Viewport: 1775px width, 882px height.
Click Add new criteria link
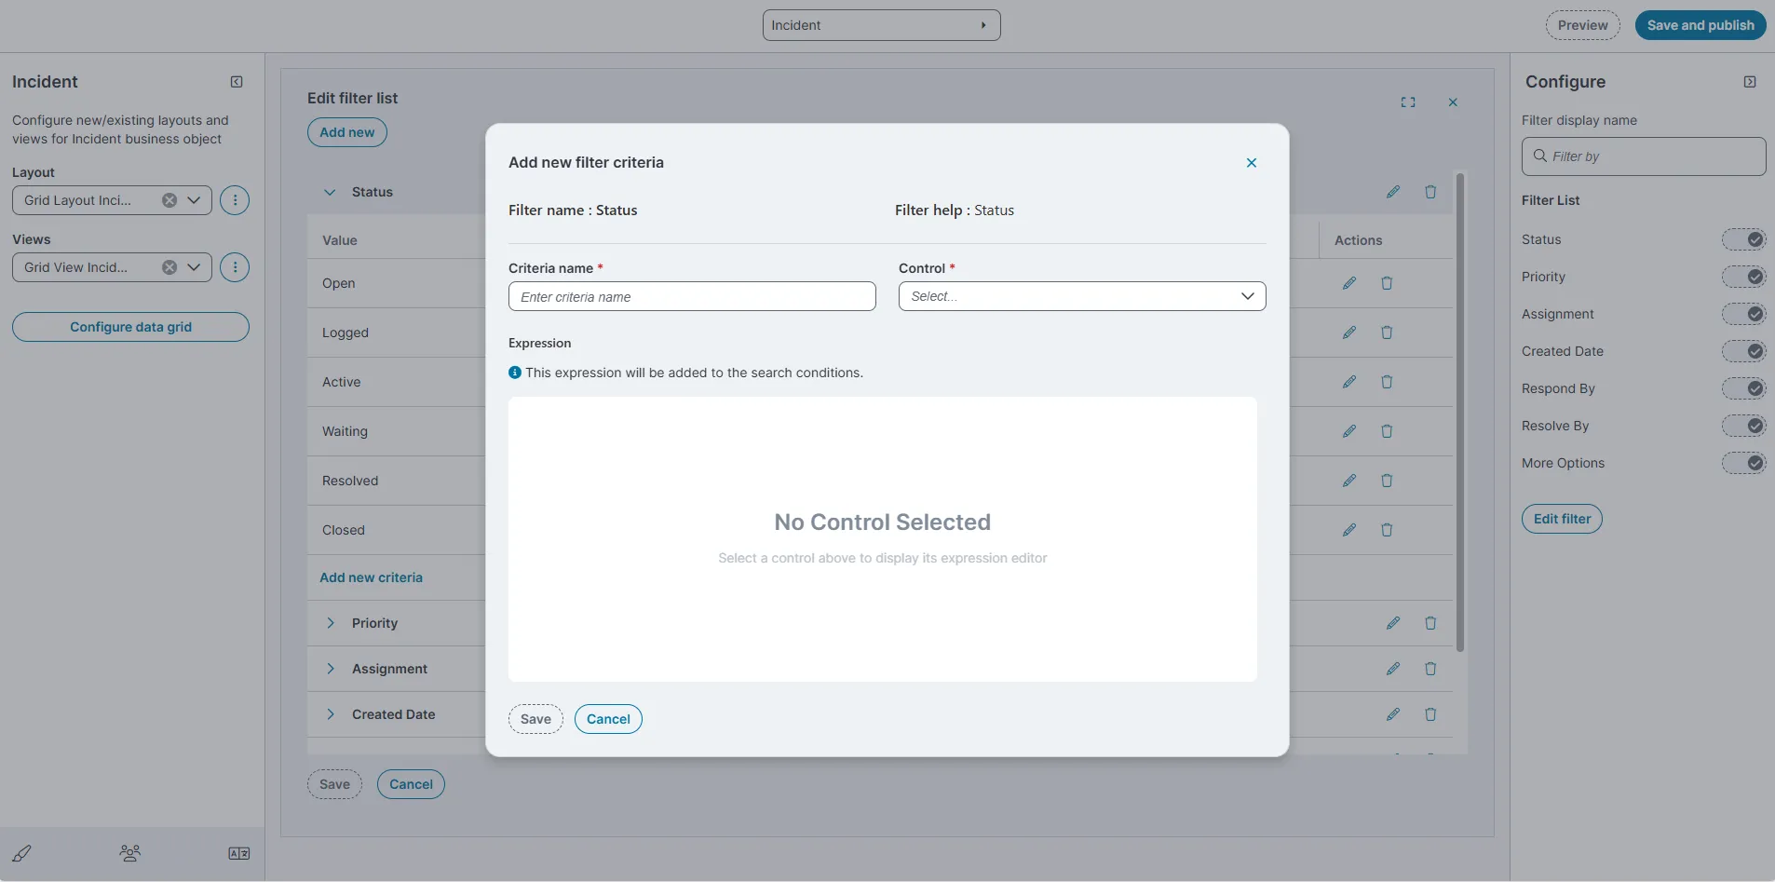point(371,577)
